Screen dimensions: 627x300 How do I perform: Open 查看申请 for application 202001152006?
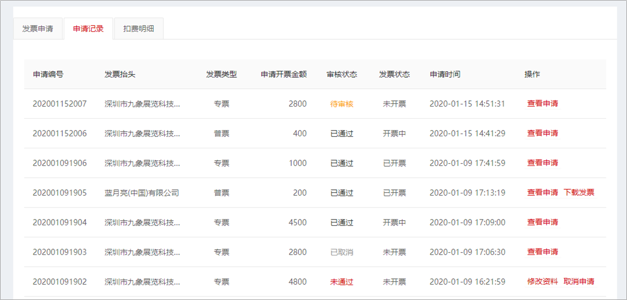coord(543,133)
